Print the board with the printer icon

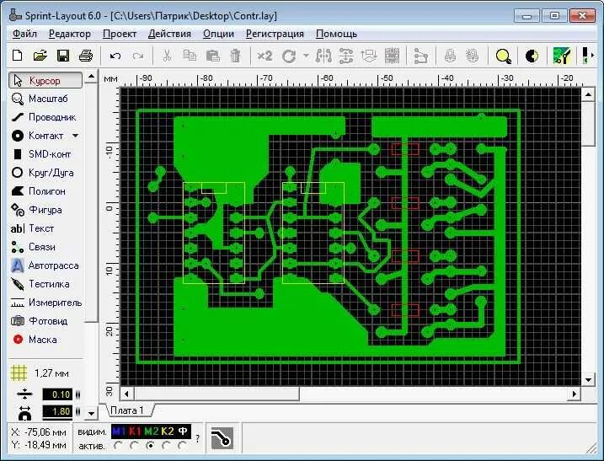click(x=86, y=56)
